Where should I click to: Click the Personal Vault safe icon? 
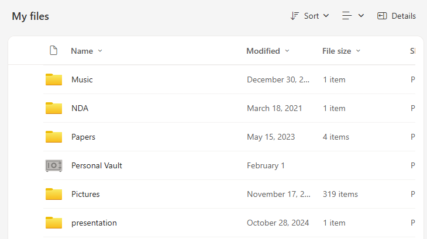pyautogui.click(x=54, y=165)
